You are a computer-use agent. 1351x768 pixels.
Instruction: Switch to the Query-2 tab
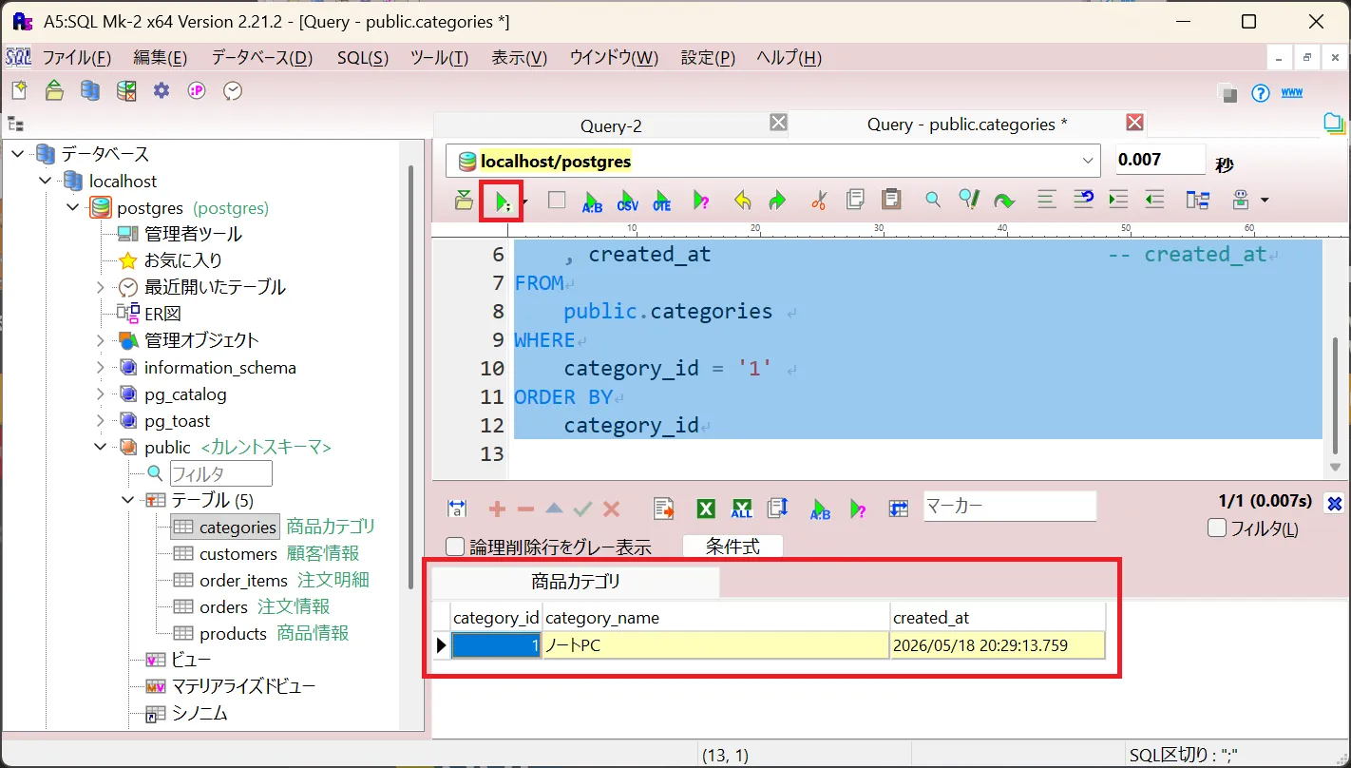612,125
